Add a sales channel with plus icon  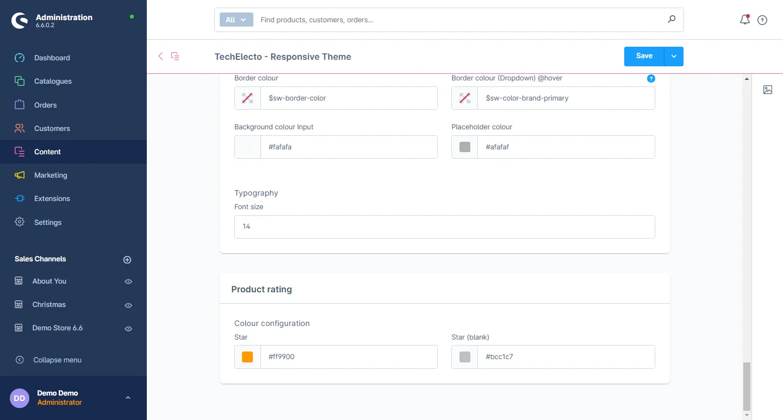pyautogui.click(x=127, y=260)
